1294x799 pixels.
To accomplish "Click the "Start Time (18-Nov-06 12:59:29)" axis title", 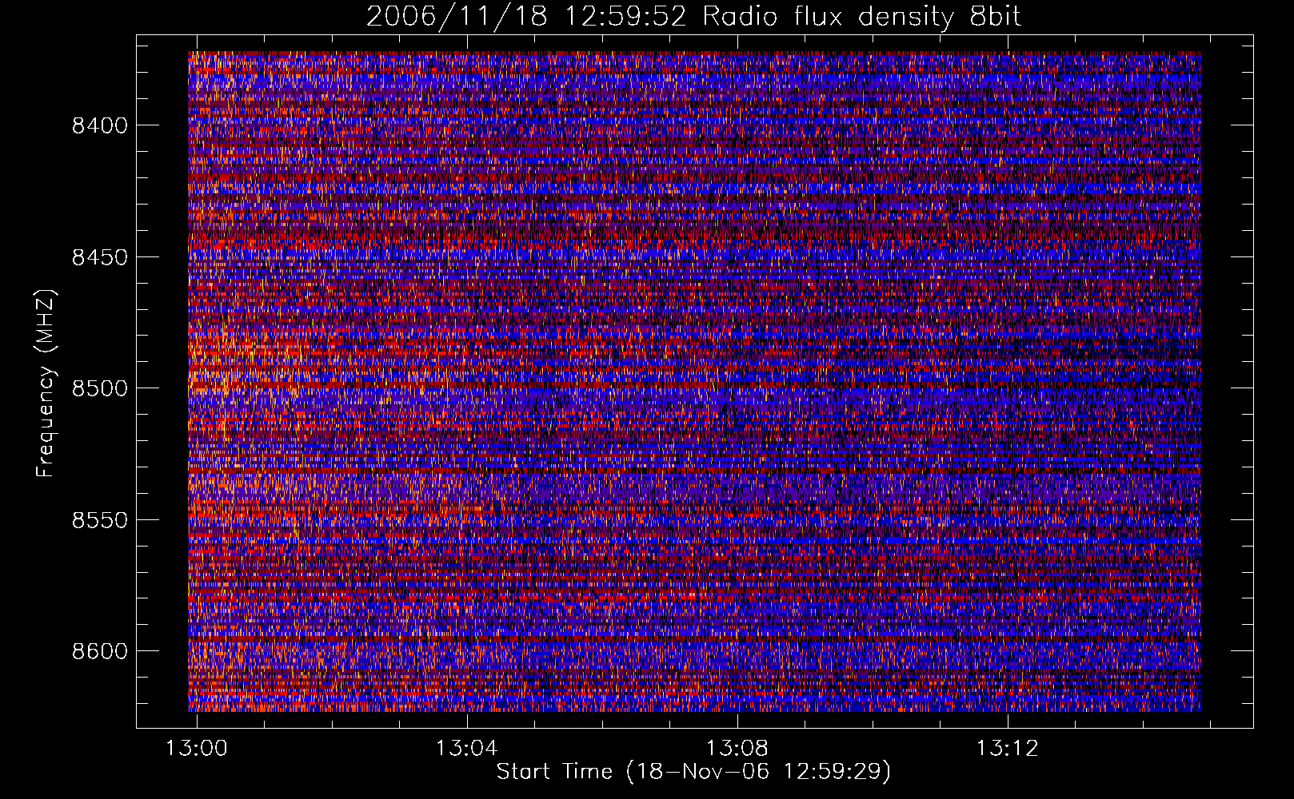I will click(x=693, y=772).
